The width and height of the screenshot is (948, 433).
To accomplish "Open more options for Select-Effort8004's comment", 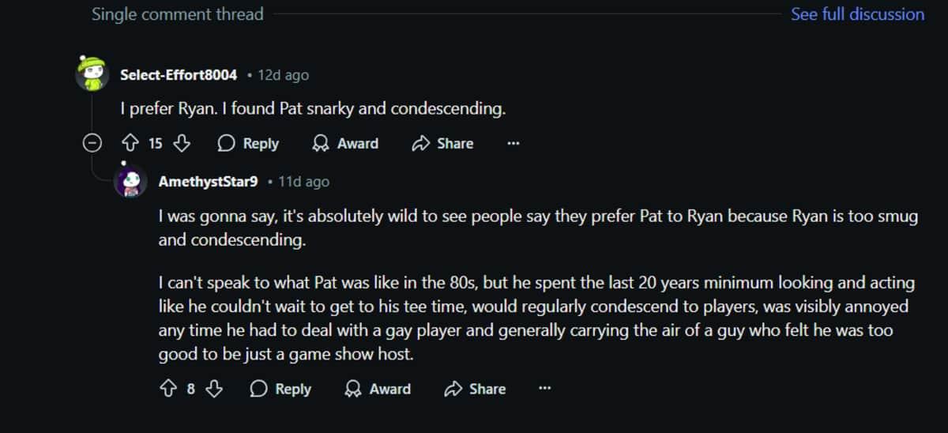I will coord(513,144).
